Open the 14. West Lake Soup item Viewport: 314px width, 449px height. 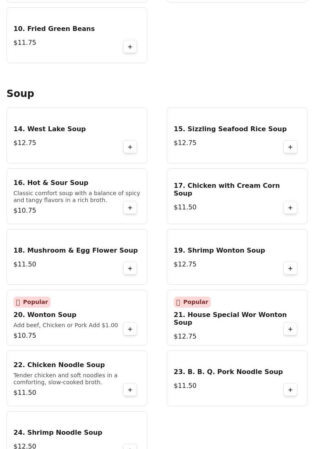pyautogui.click(x=49, y=129)
